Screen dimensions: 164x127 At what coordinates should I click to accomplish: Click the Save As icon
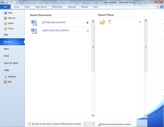point(6,18)
